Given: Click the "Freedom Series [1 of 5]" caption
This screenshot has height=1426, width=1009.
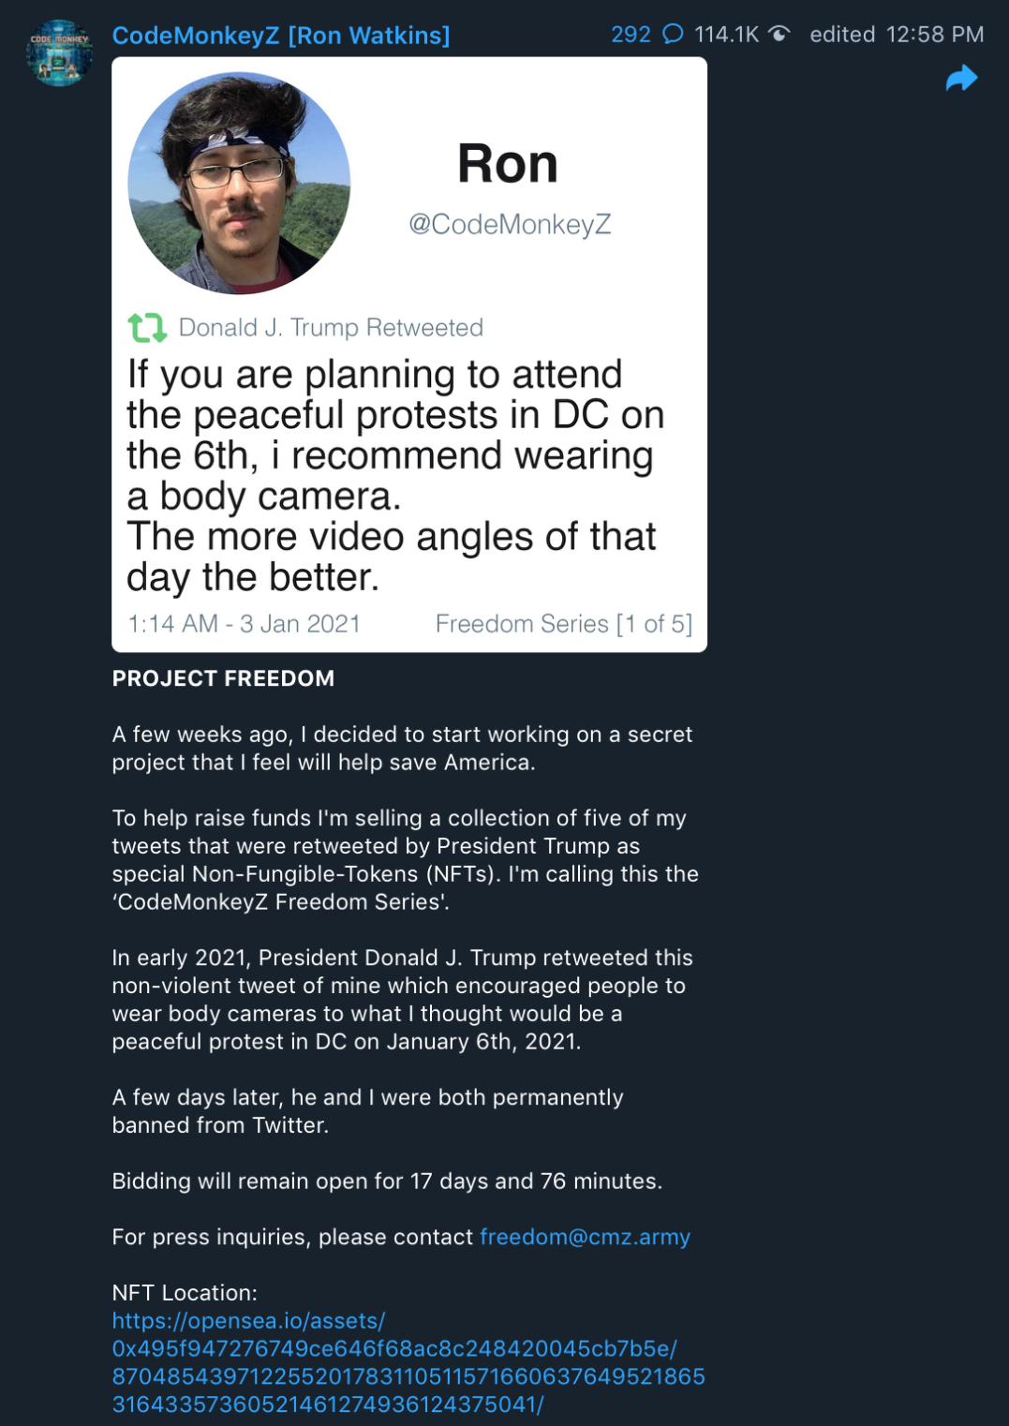Looking at the screenshot, I should click(563, 624).
